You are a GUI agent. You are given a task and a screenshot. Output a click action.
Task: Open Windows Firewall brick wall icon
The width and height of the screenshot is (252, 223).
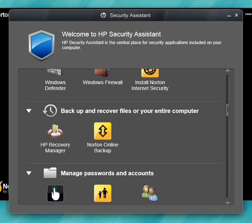tap(102, 73)
